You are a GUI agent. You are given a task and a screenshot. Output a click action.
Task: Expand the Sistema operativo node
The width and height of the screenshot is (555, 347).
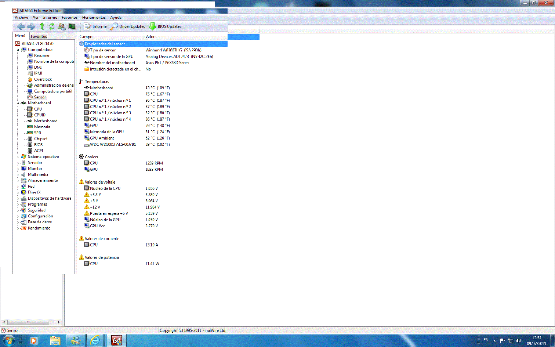(18, 157)
